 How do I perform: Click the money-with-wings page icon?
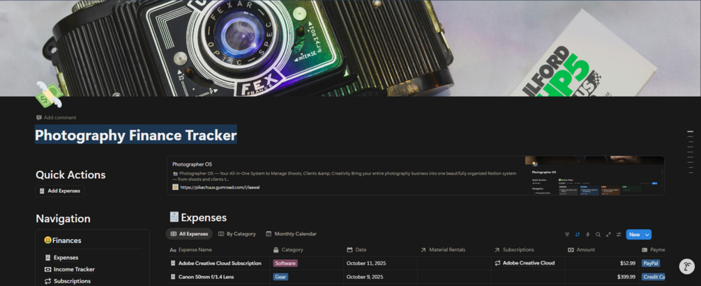pyautogui.click(x=50, y=94)
